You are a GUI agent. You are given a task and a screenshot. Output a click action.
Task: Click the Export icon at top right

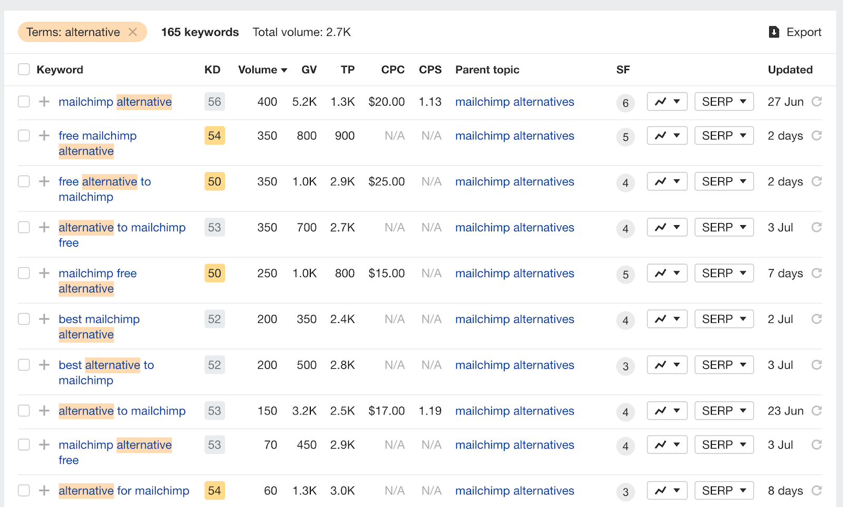773,32
